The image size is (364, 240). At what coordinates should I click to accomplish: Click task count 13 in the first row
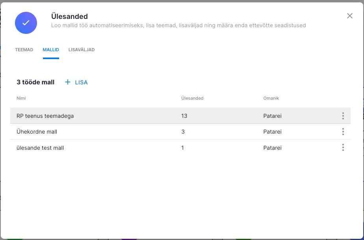pyautogui.click(x=184, y=116)
